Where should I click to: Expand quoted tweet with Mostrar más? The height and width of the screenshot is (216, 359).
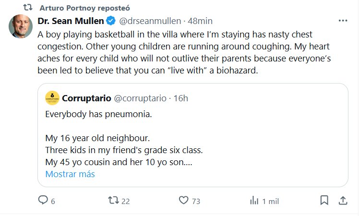[70, 174]
